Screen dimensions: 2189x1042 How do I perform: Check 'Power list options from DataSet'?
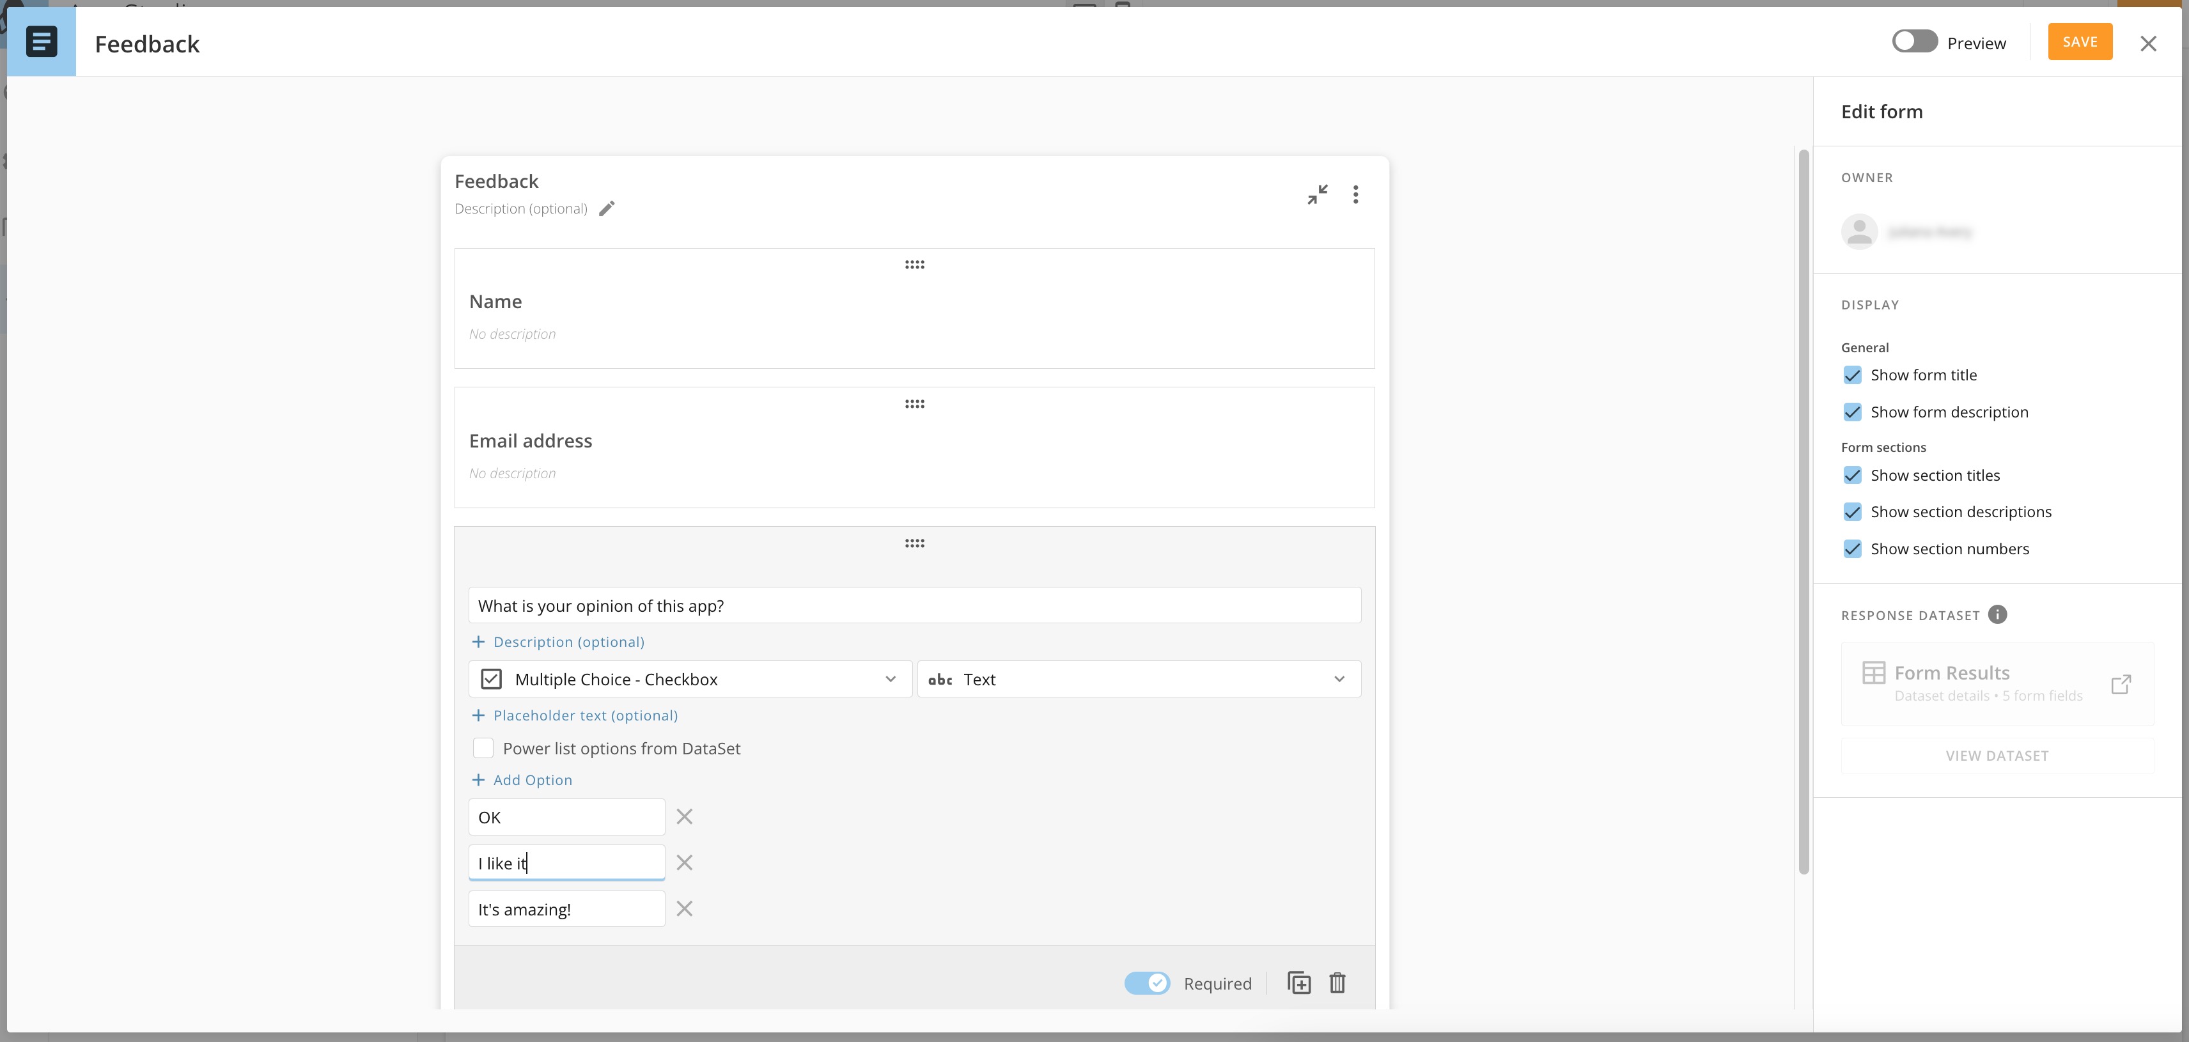pos(483,748)
